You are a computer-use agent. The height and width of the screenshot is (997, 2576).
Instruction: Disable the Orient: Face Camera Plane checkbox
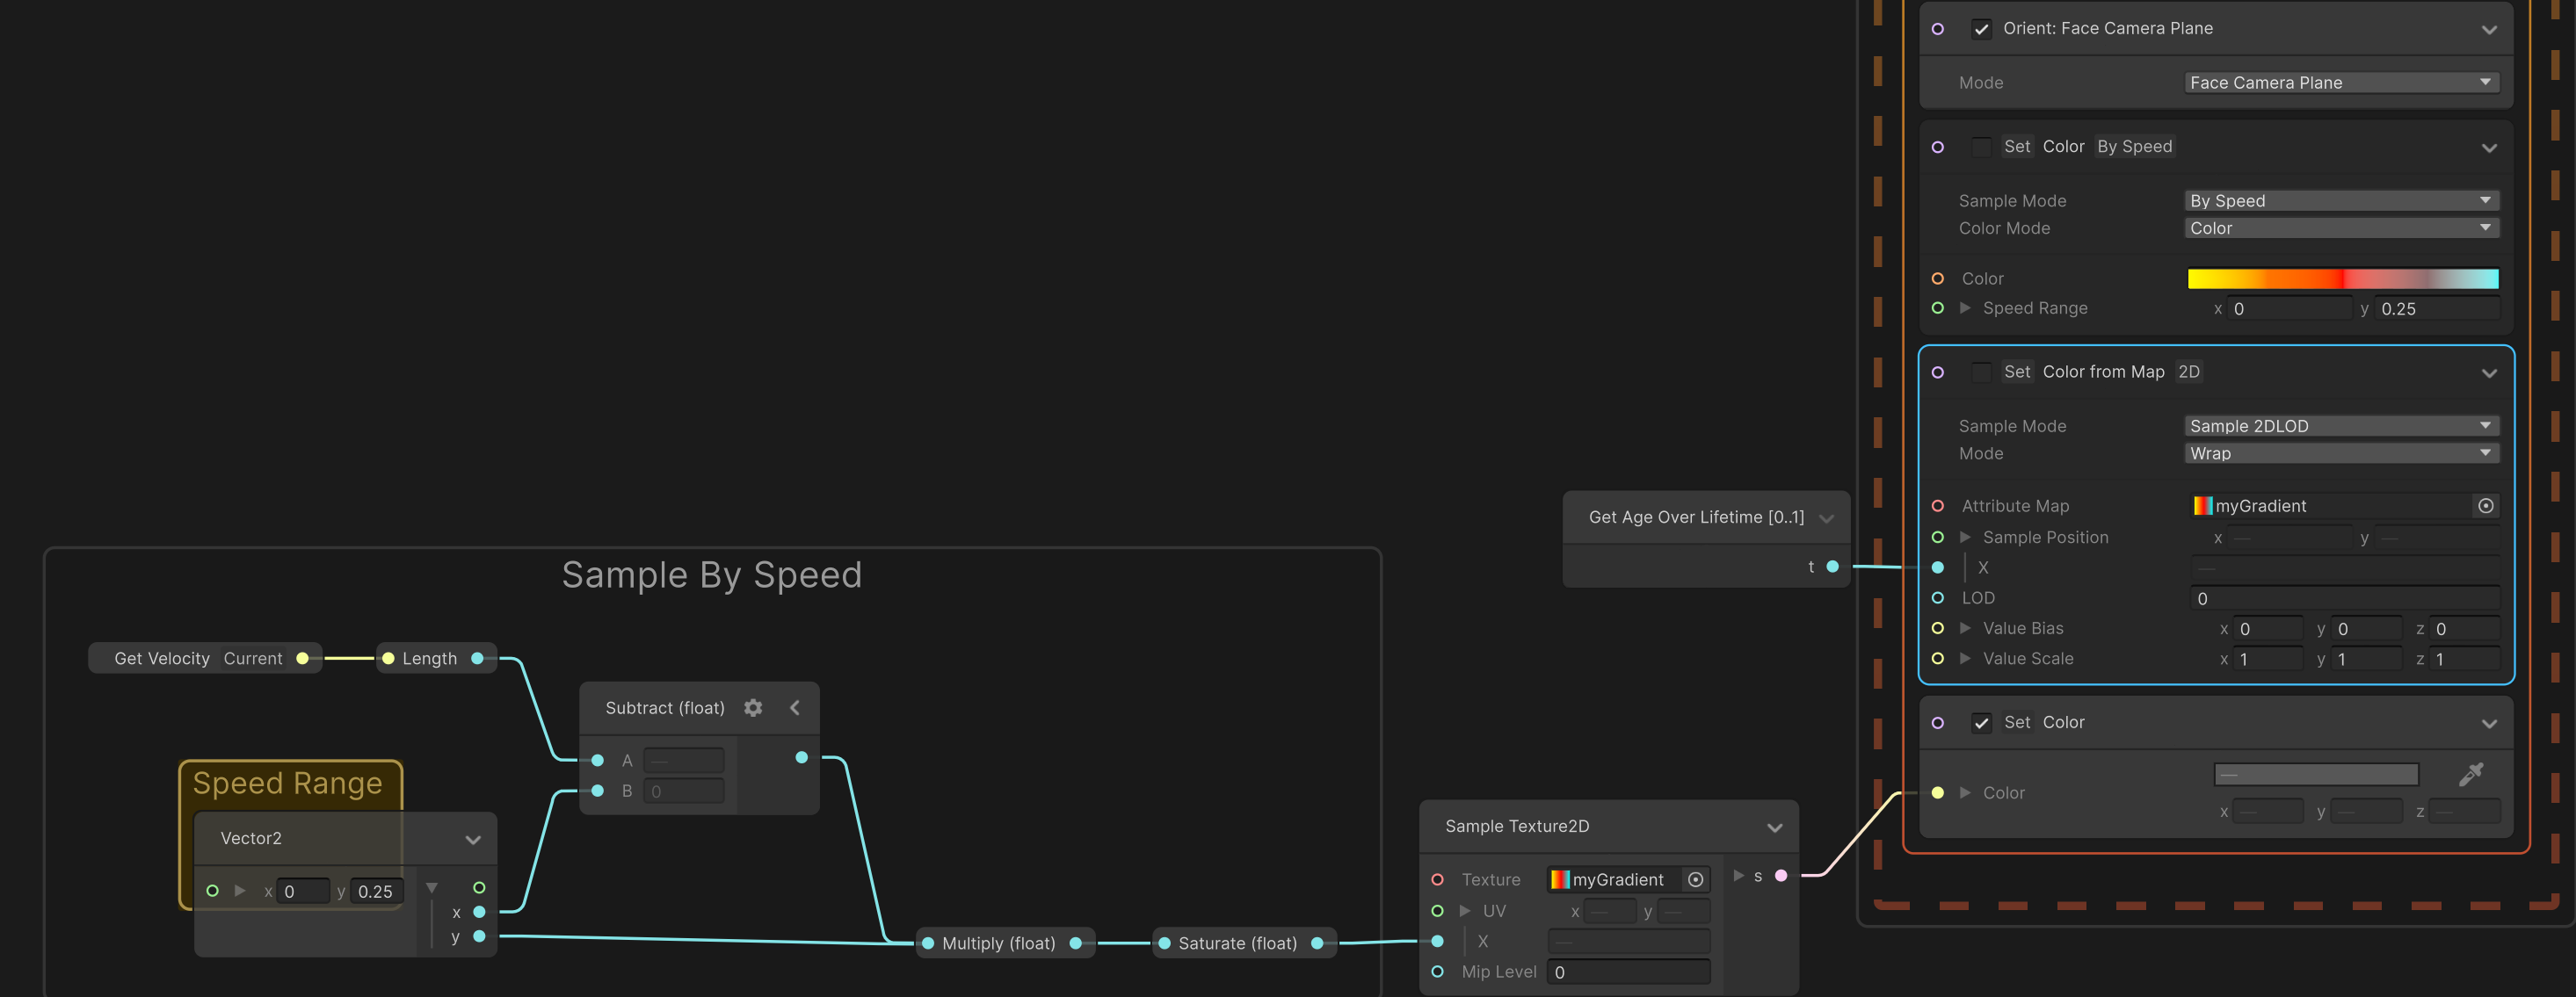point(1982,30)
